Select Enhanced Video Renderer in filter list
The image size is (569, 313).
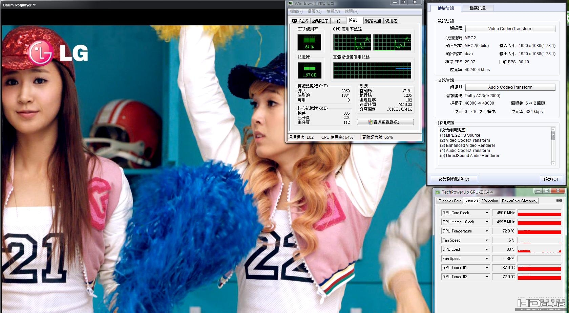pyautogui.click(x=467, y=146)
